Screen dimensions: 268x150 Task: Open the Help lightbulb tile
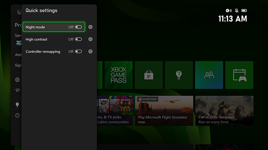click(x=179, y=75)
